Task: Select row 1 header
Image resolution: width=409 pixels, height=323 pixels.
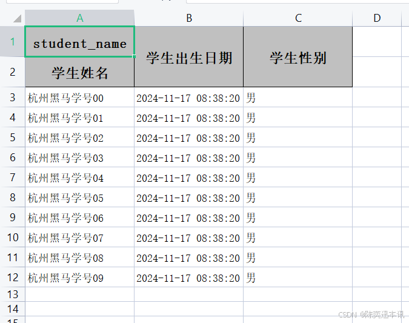Action: tap(13, 41)
